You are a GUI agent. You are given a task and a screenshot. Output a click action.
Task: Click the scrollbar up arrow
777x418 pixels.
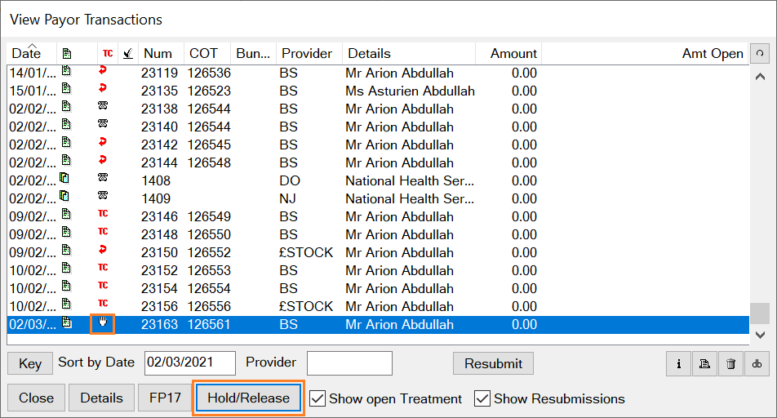click(x=760, y=77)
